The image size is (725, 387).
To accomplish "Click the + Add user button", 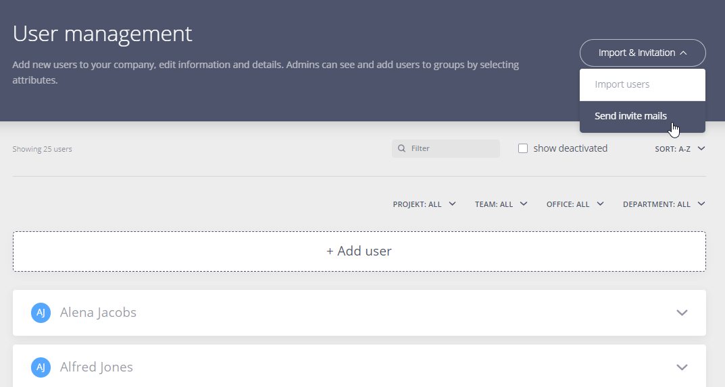I will [x=359, y=251].
